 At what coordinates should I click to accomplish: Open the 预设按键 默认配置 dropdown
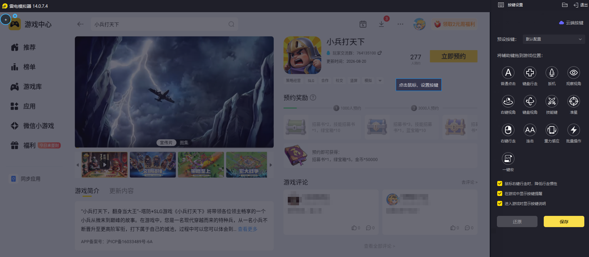(x=553, y=39)
